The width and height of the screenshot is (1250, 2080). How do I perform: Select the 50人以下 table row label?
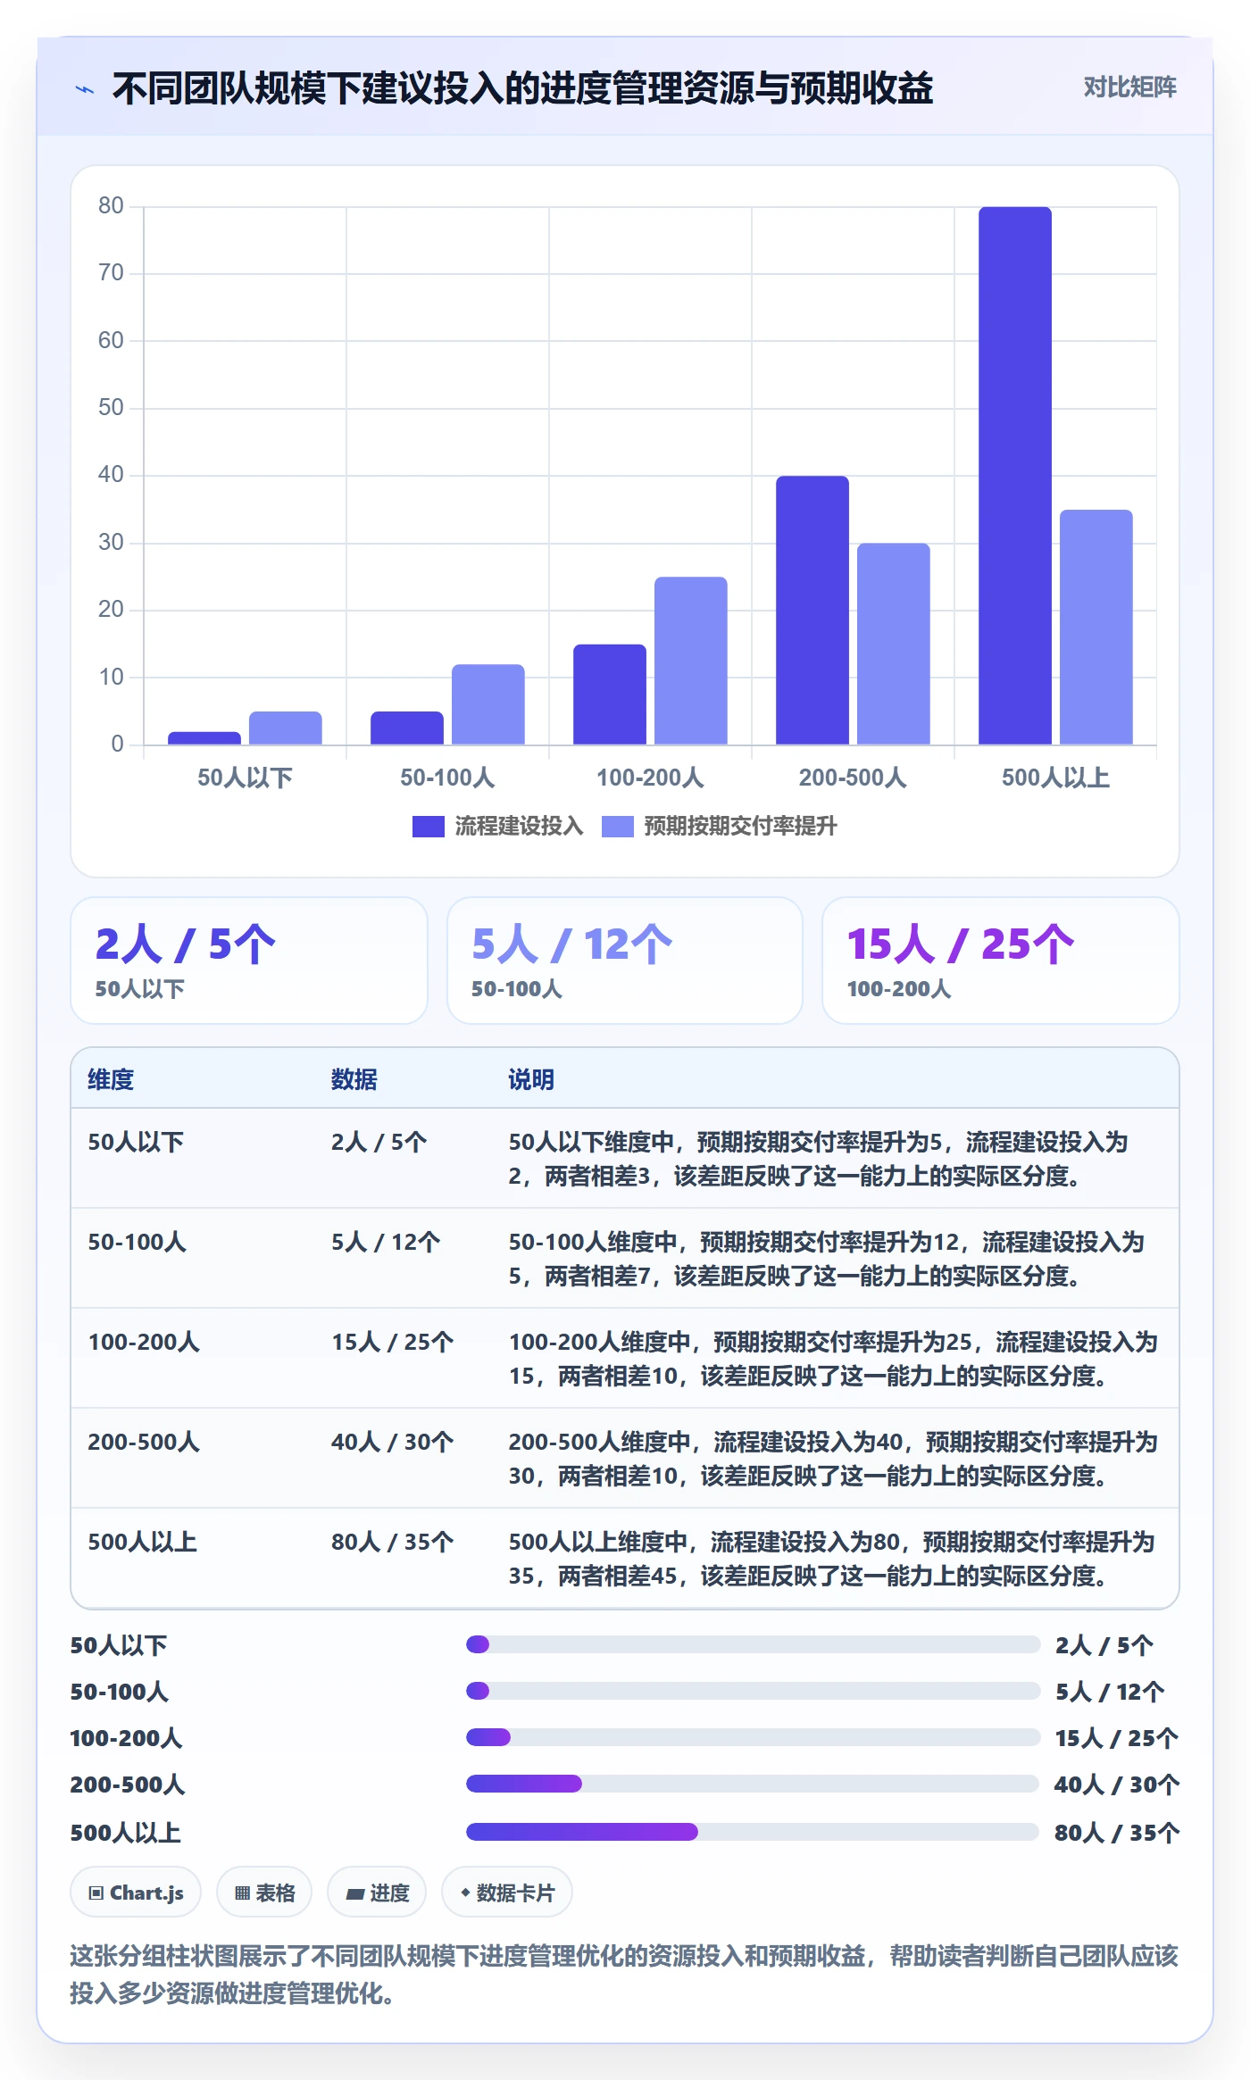136,1142
